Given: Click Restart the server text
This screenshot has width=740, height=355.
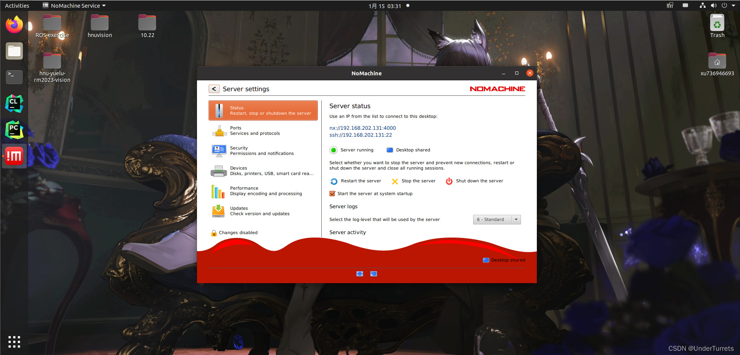Looking at the screenshot, I should coord(361,181).
